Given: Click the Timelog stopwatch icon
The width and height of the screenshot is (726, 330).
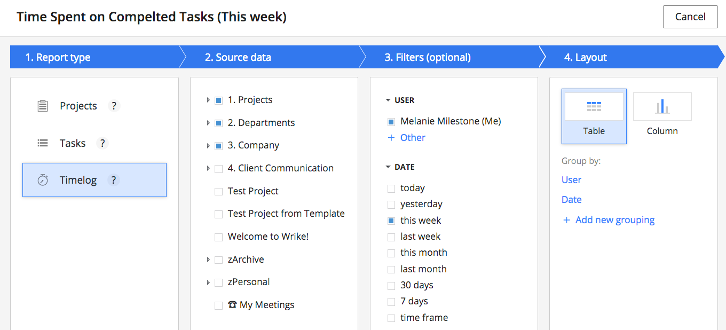Looking at the screenshot, I should coord(43,180).
